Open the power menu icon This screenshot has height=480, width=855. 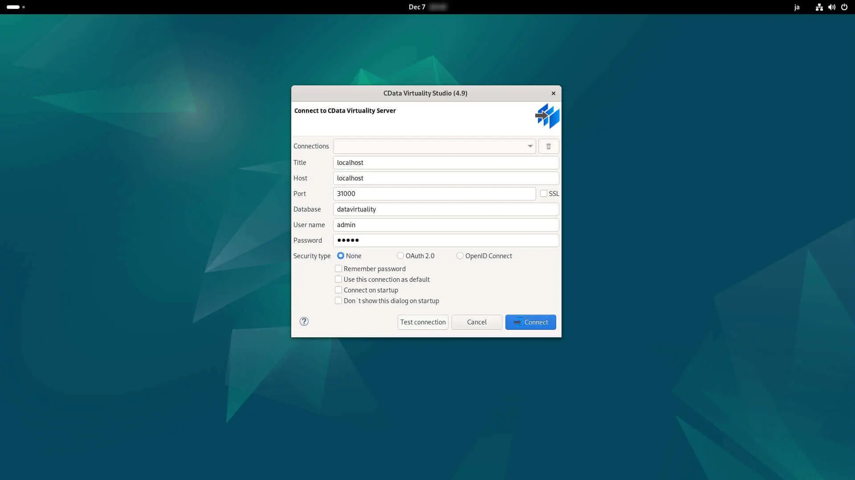click(x=844, y=7)
